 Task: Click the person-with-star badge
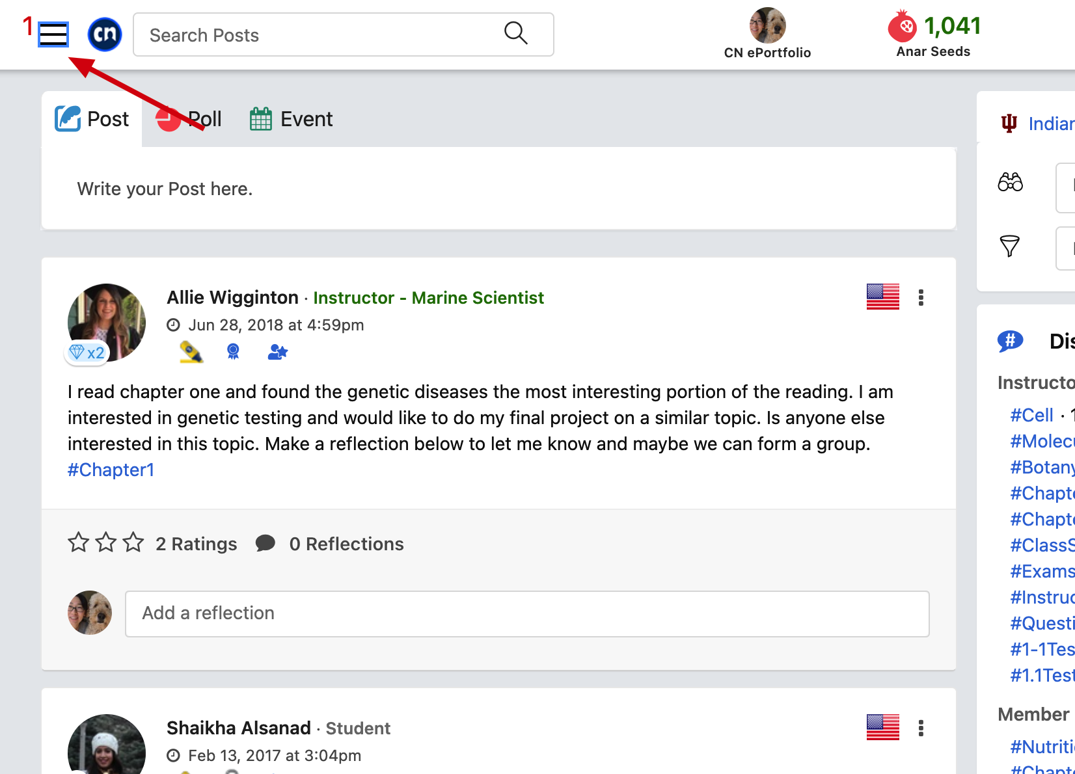(278, 353)
